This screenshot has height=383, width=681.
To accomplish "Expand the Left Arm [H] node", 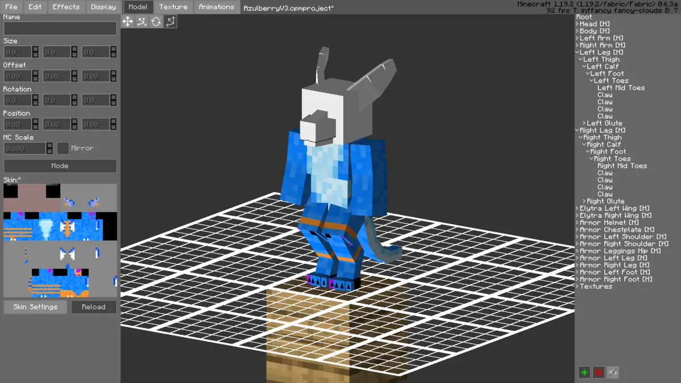I will [578, 39].
